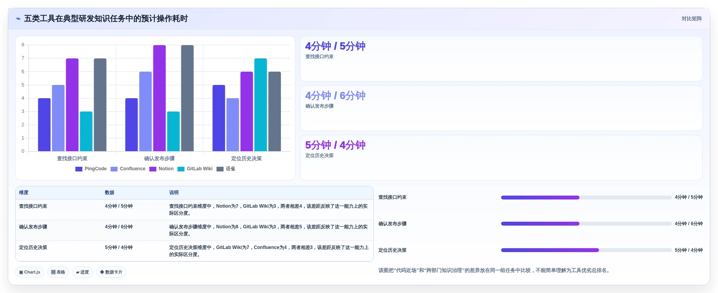The width and height of the screenshot is (718, 293).
Task: Select the 进度 tag chip
Action: [x=82, y=272]
